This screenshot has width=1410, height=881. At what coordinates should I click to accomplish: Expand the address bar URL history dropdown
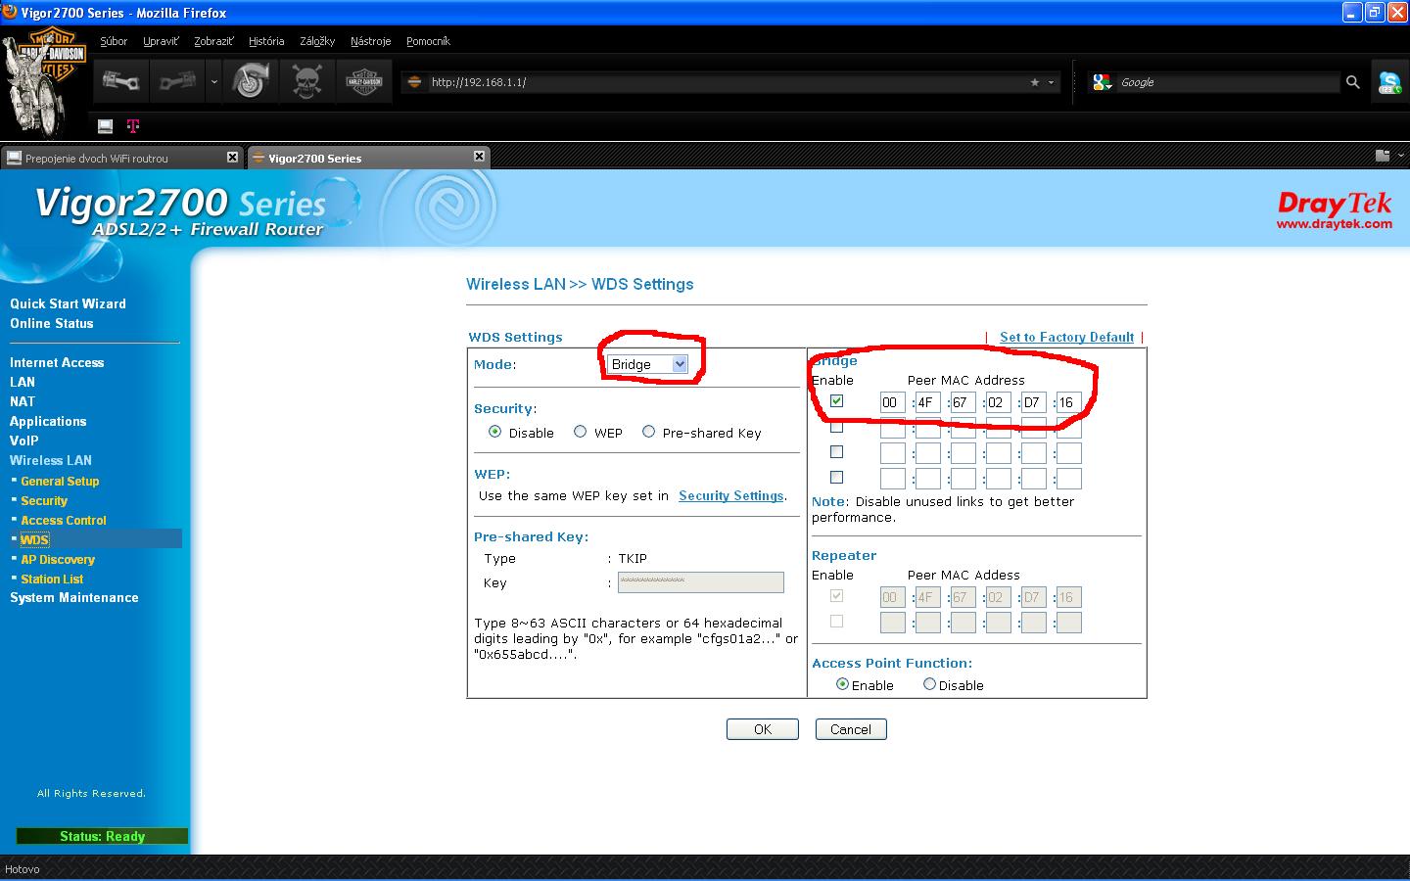click(1052, 82)
